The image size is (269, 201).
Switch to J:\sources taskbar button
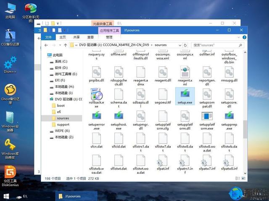(x=76, y=196)
